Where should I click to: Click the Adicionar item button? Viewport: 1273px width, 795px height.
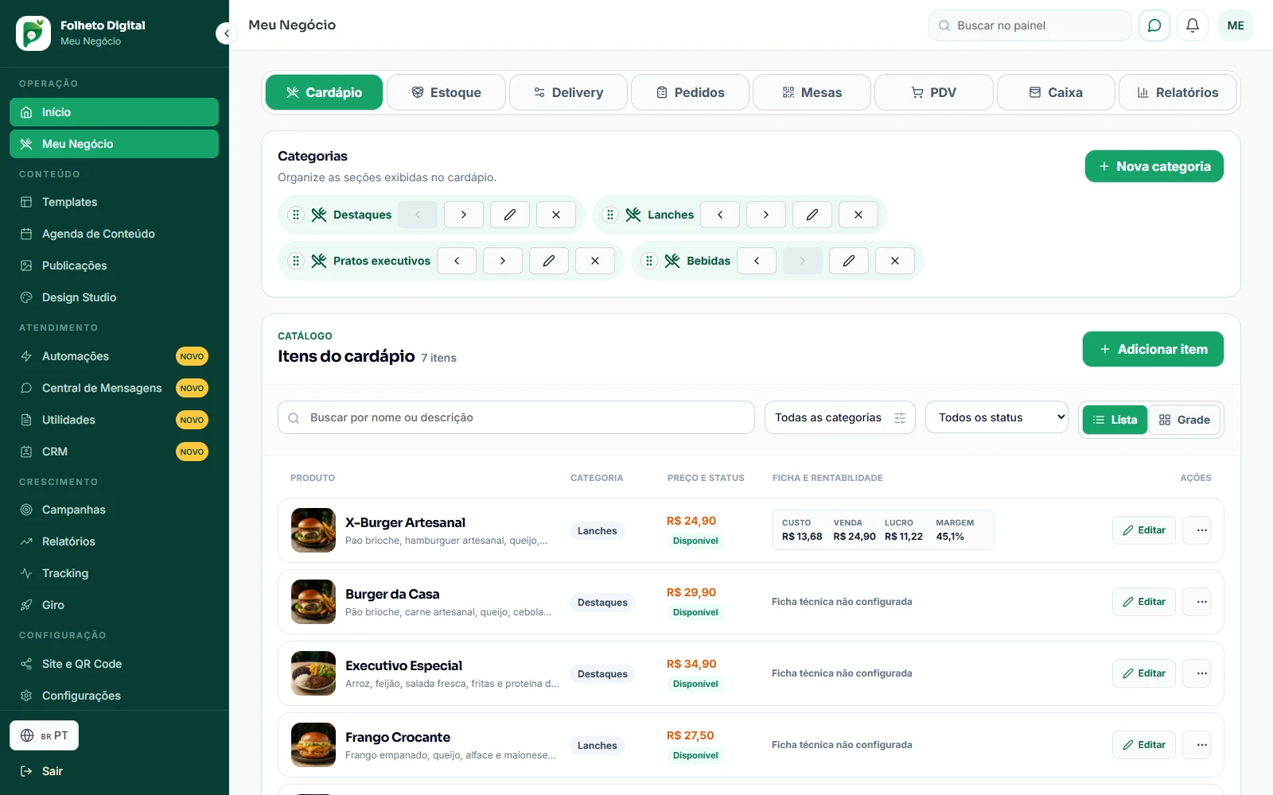click(x=1153, y=349)
